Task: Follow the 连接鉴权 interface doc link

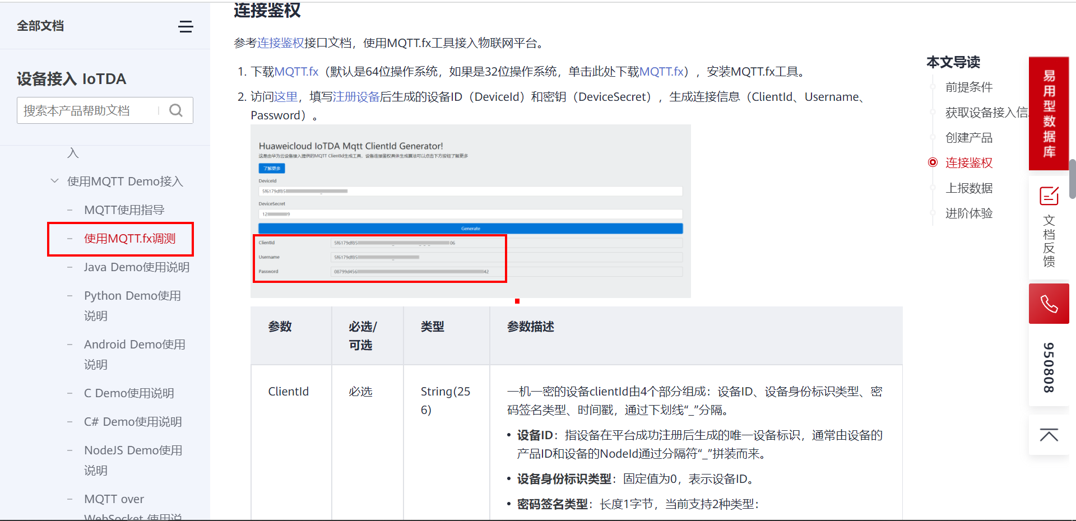Action: click(x=280, y=43)
